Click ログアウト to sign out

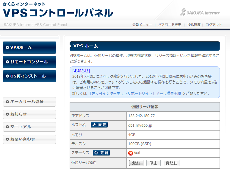coord(214,25)
